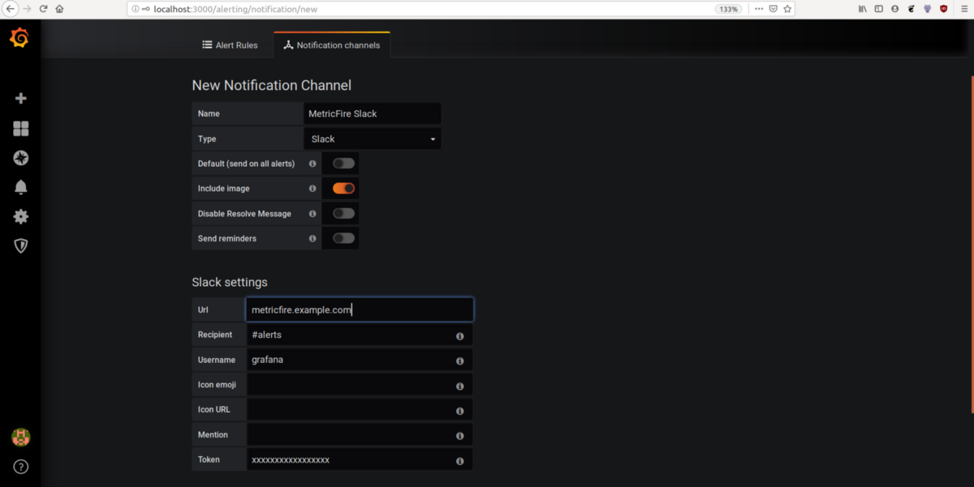Image resolution: width=974 pixels, height=487 pixels.
Task: Open uBlock Origin extension icon
Action: click(x=943, y=9)
